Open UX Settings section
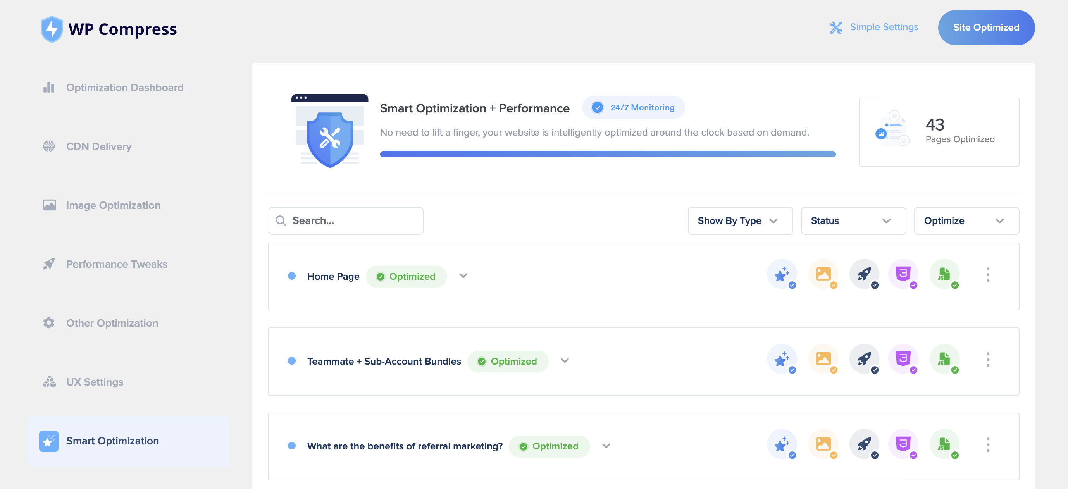Viewport: 1068px width, 489px height. [95, 382]
